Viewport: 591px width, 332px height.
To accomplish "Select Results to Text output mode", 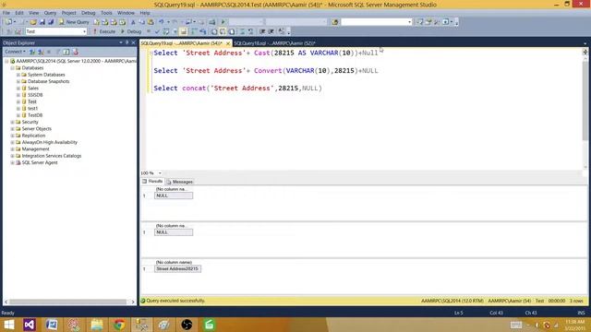I will tap(214, 31).
